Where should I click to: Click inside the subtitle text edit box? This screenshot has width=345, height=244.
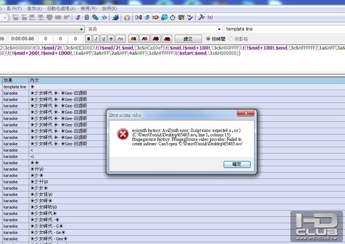pos(172,58)
